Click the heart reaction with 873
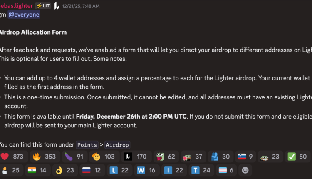 click(x=12, y=157)
